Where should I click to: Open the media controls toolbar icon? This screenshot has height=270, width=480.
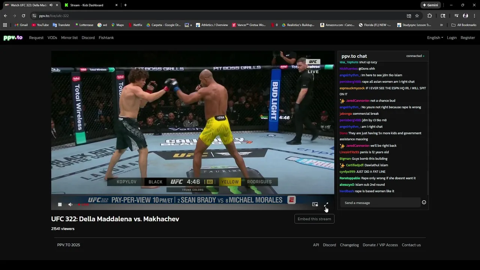(x=456, y=16)
